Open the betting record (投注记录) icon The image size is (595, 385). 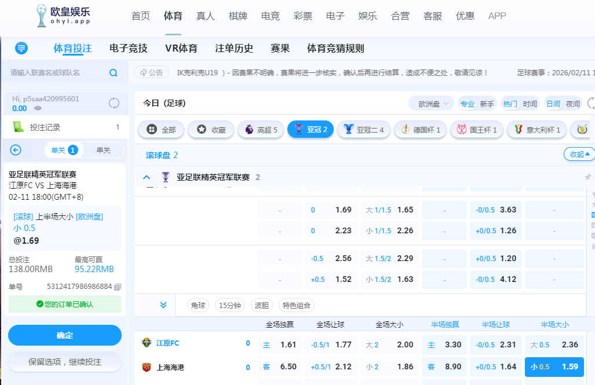(x=18, y=127)
